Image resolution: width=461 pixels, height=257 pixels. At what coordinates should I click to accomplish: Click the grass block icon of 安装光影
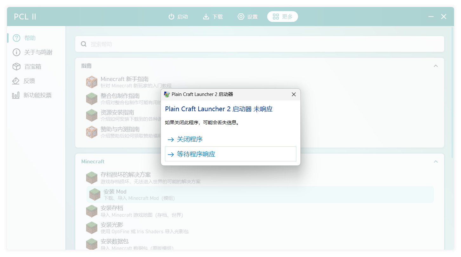[92, 228]
